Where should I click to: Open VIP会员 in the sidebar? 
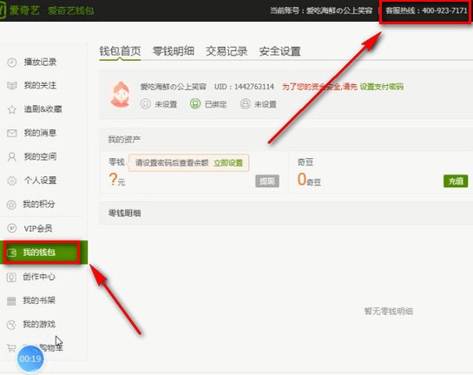click(38, 228)
